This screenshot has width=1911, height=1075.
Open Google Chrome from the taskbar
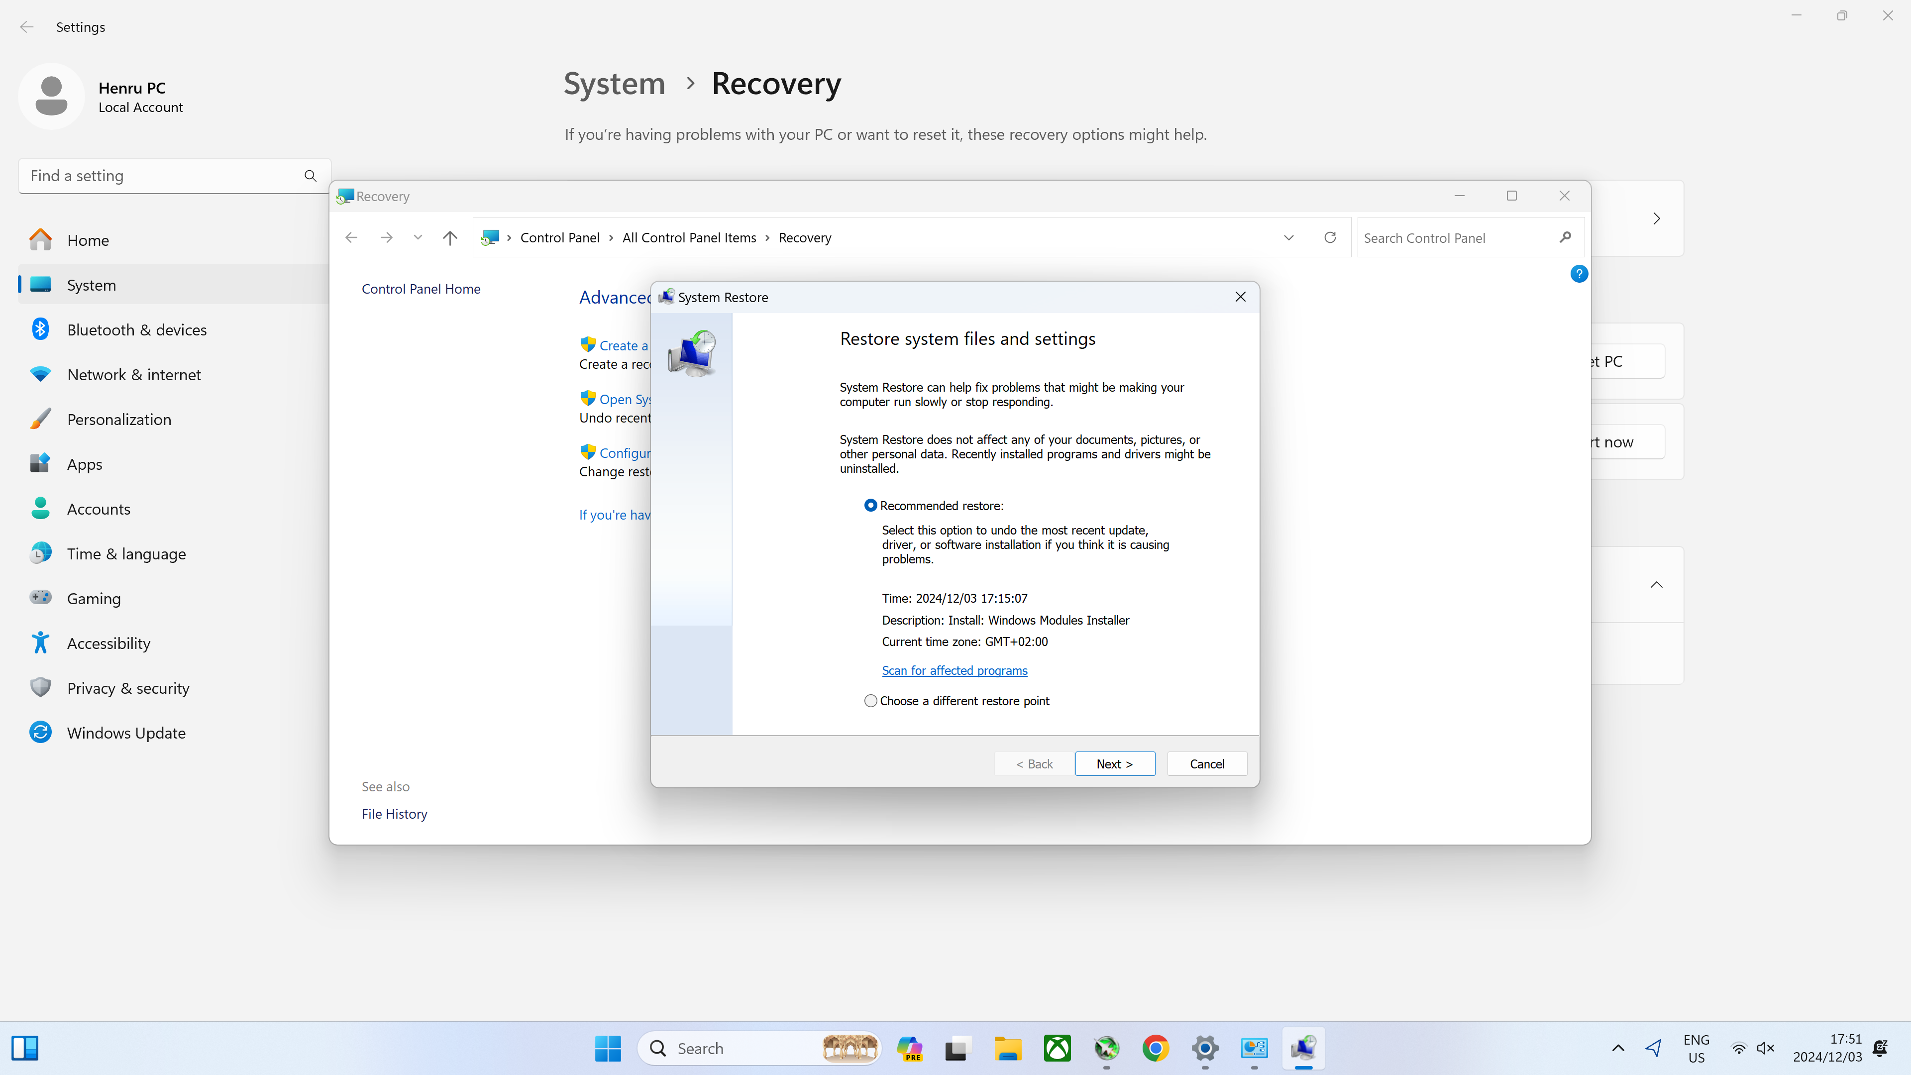click(1155, 1048)
